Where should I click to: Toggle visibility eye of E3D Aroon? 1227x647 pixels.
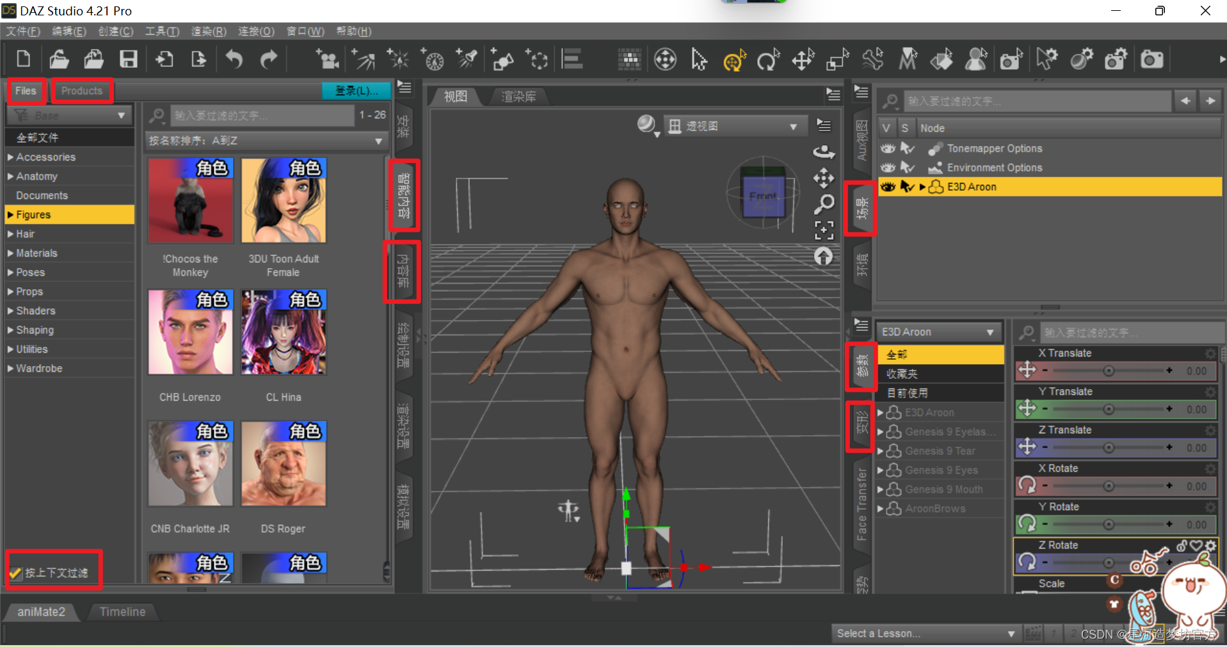[888, 187]
